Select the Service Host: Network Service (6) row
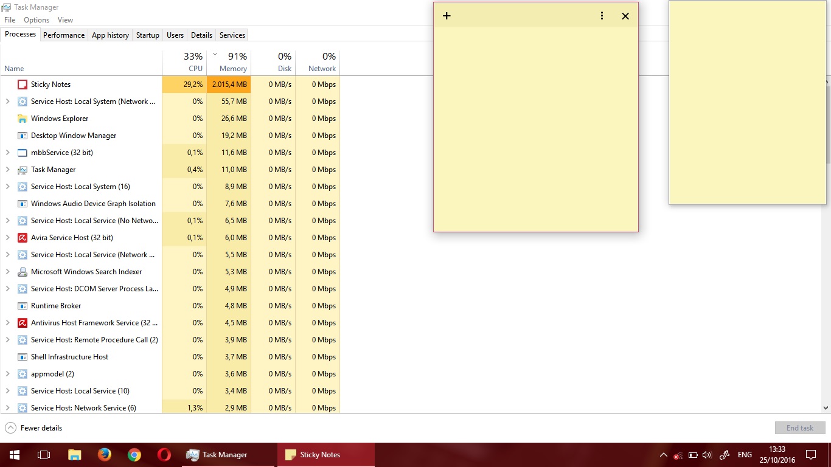This screenshot has width=831, height=467. (x=170, y=407)
